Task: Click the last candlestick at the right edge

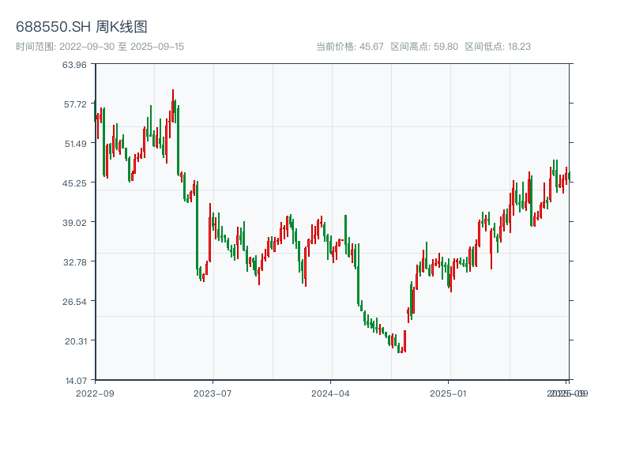Action: (x=569, y=176)
